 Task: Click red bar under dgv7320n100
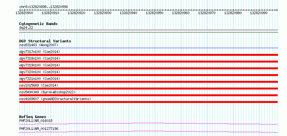point(149,75)
